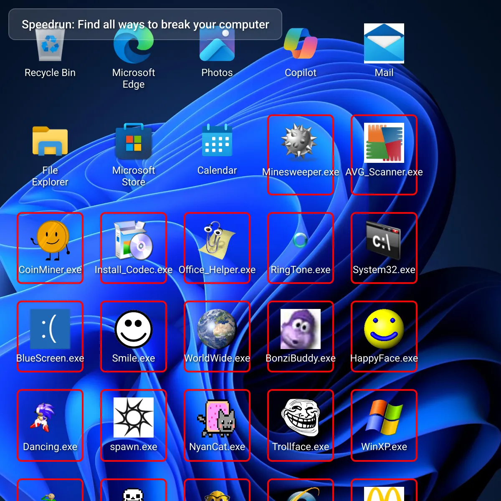Screen dimensions: 501x501
Task: Open the Calendar app icon
Action: coord(217,140)
